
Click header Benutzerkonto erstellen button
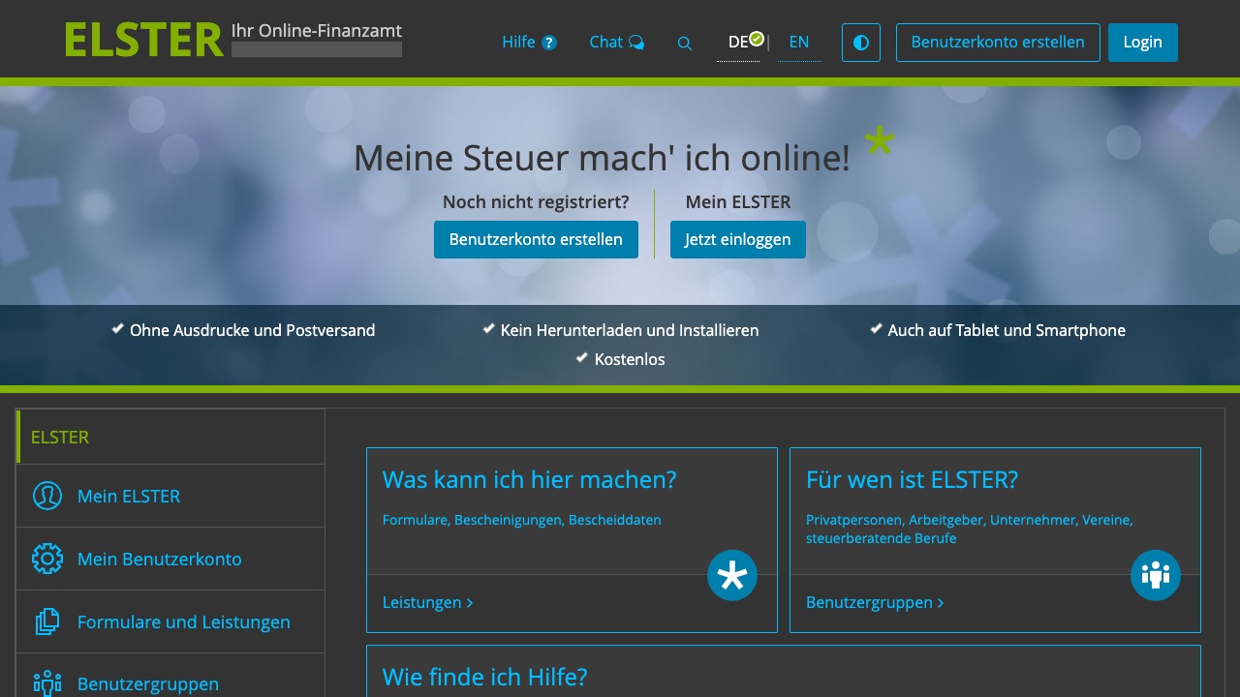(x=998, y=43)
